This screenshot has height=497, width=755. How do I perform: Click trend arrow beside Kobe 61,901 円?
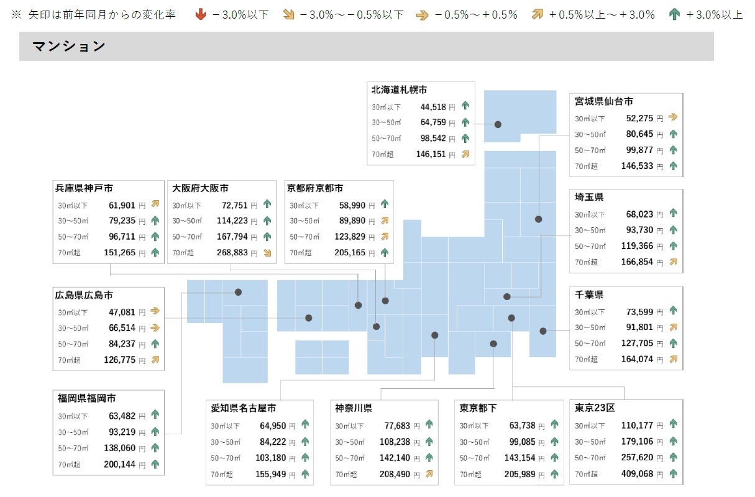point(155,204)
